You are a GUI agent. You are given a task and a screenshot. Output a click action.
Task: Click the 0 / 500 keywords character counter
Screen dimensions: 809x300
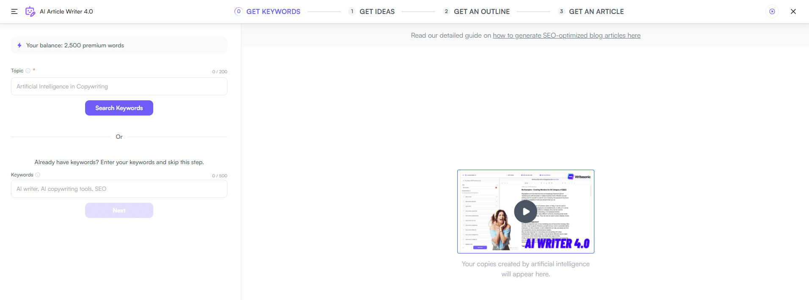[x=220, y=176]
